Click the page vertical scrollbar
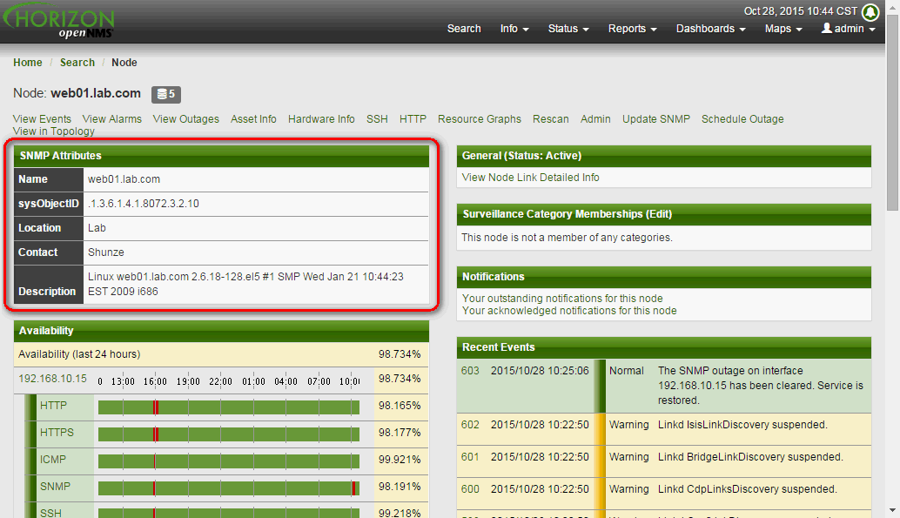Screen dimensions: 900x518 coord(893,261)
